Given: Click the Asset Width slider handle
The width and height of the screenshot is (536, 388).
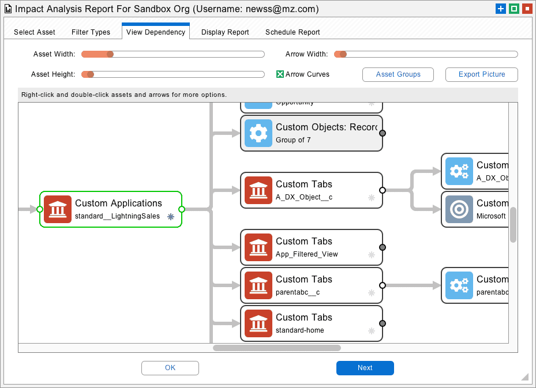Looking at the screenshot, I should [x=110, y=54].
